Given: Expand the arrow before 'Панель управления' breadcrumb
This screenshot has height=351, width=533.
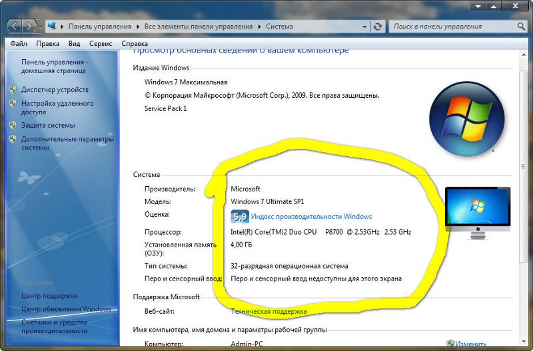Looking at the screenshot, I should [63, 27].
